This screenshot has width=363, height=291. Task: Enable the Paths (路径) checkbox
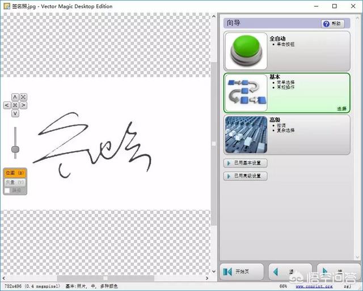point(7,191)
